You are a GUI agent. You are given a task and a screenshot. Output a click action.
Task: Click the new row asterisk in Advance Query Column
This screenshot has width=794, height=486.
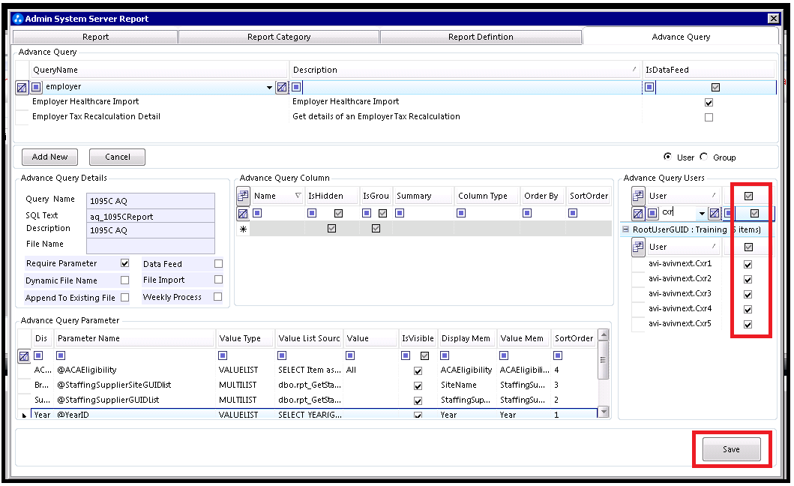pos(243,229)
